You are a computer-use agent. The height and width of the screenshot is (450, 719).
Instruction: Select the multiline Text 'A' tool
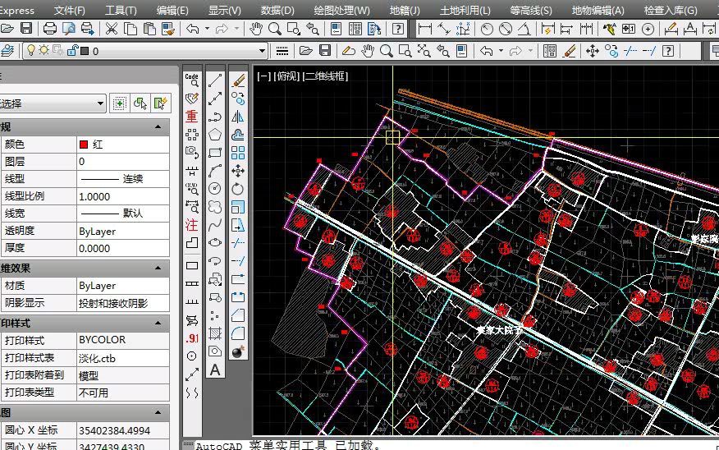[215, 370]
